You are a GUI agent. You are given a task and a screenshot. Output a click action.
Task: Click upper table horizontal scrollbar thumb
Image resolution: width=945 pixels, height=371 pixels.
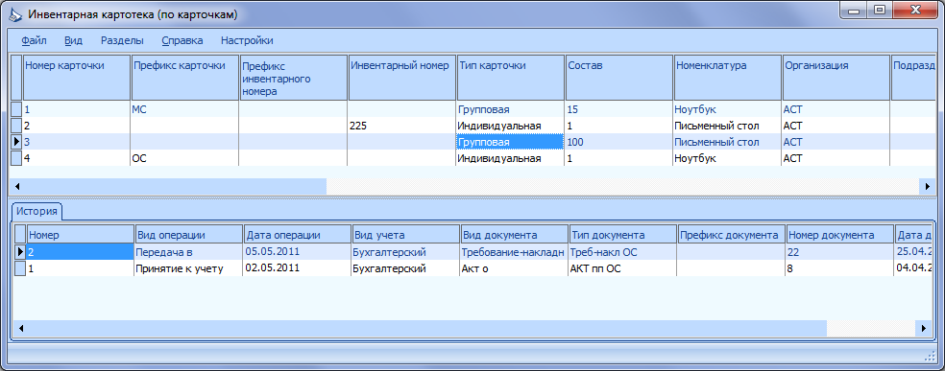175,186
